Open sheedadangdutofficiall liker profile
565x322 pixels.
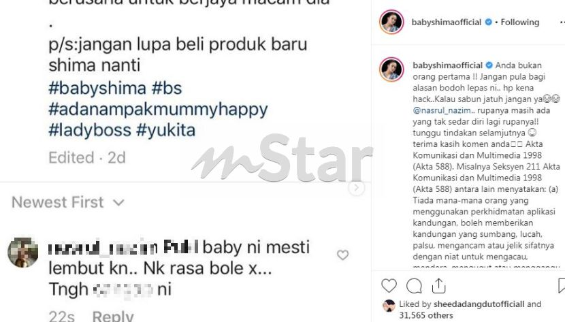pos(479,304)
